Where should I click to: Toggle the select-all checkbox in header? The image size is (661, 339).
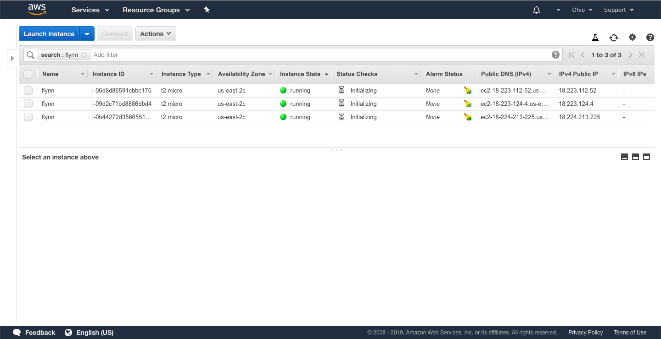28,74
